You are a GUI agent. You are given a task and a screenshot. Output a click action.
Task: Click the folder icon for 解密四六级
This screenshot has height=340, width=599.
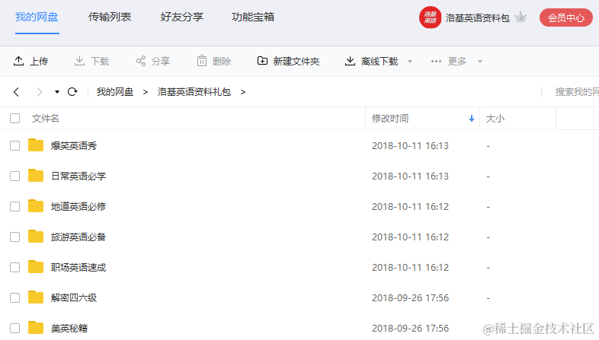36,297
